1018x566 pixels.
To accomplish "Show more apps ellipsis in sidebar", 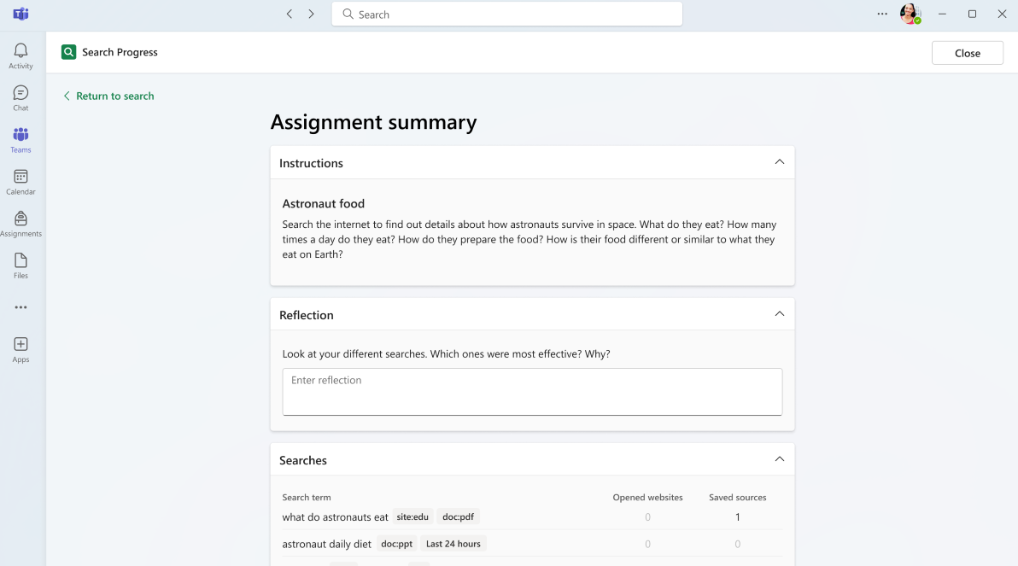I will tap(20, 307).
